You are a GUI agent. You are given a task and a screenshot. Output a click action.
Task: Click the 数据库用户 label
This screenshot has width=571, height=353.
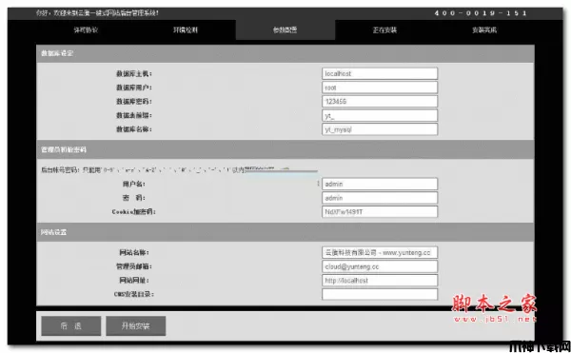pyautogui.click(x=134, y=88)
